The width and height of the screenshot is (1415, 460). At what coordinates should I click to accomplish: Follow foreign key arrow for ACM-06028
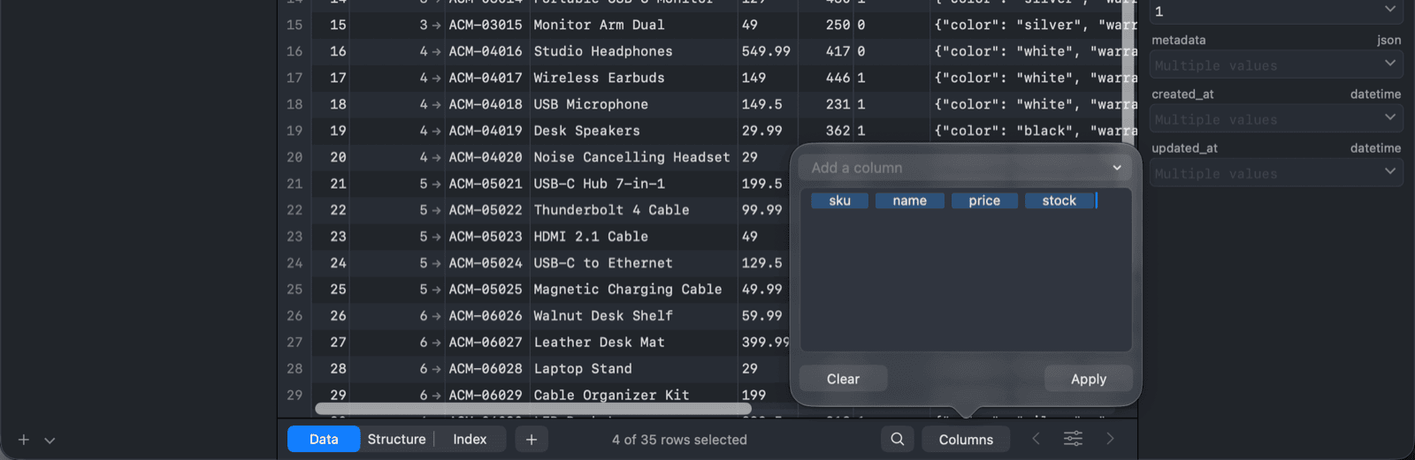tap(436, 369)
